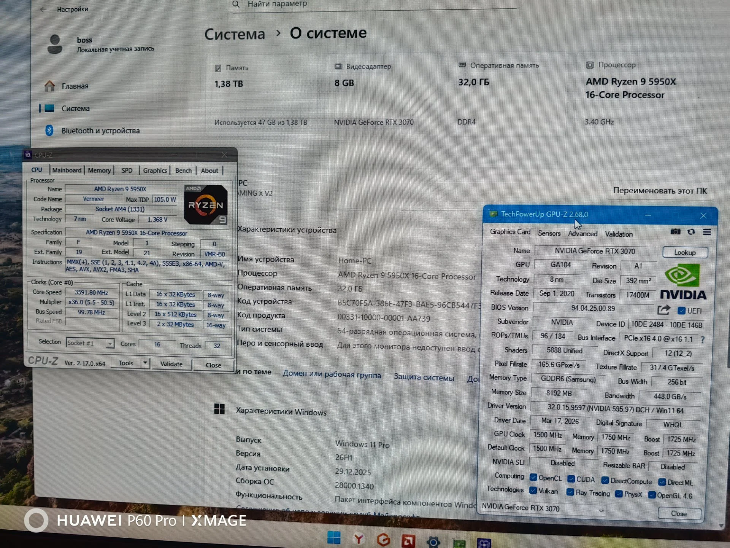Viewport: 730px width, 548px height.
Task: Toggle the CUDA checkbox in GPU-Z
Action: [571, 479]
